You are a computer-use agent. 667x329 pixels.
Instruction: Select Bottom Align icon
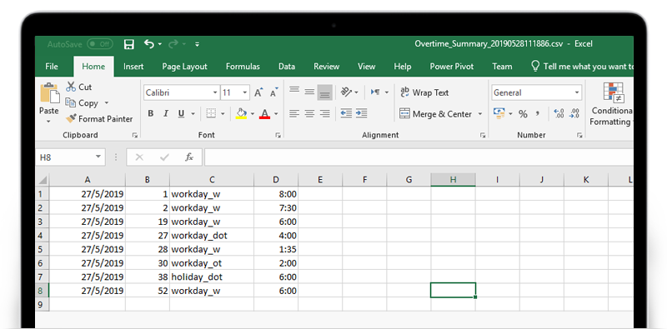coord(324,92)
